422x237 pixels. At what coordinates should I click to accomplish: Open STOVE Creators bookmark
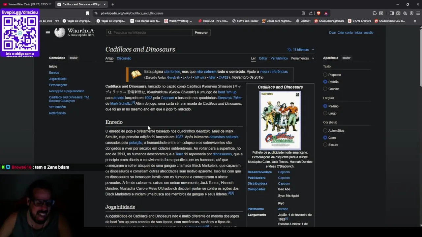[x=359, y=21]
